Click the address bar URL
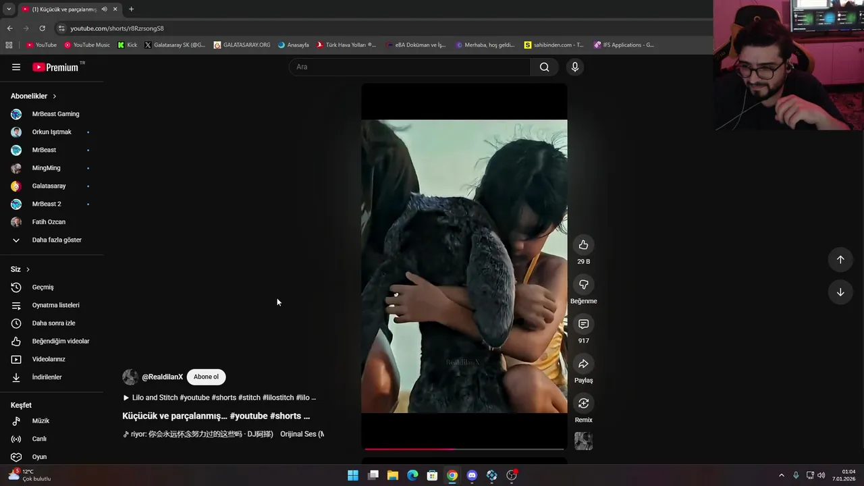The image size is (864, 486). 117,28
